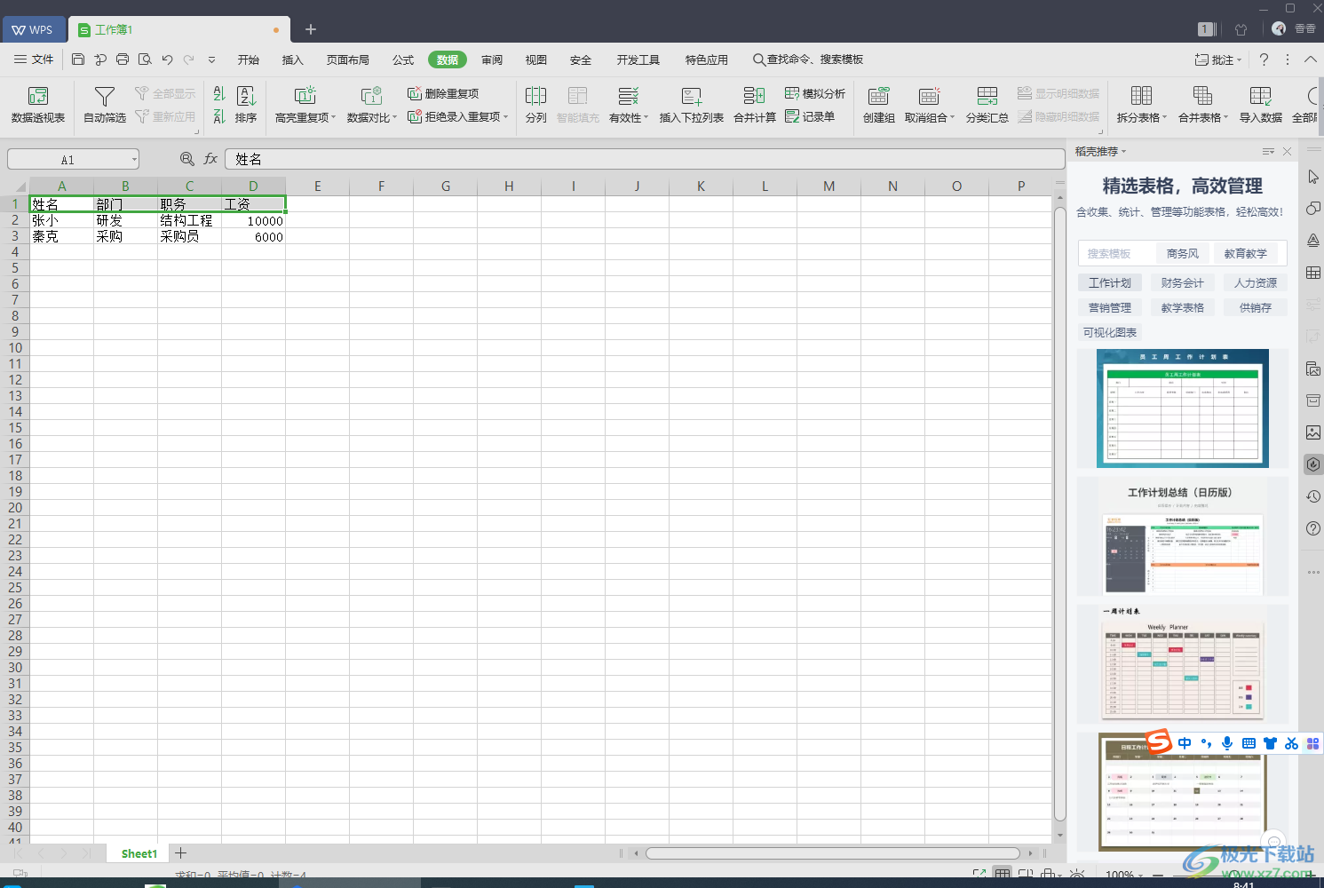Open the File (文件) menu
Viewport: 1324px width, 888px height.
pos(35,59)
